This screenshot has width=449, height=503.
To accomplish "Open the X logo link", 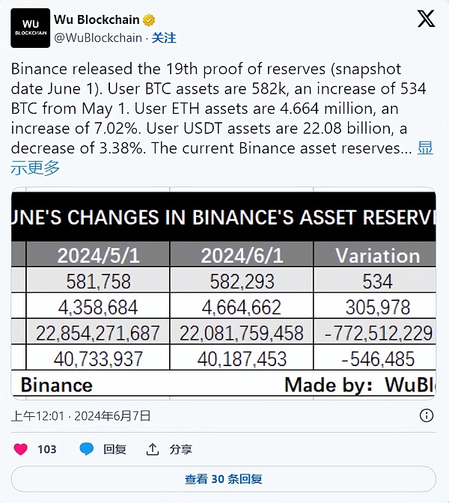I will click(426, 20).
